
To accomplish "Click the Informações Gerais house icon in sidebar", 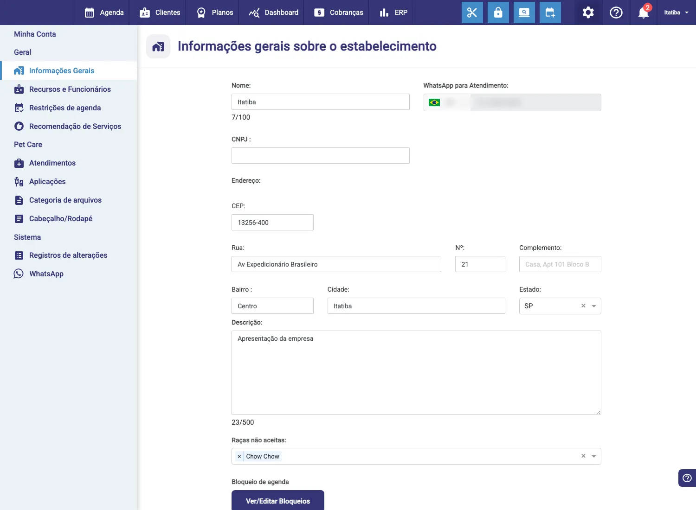I will pos(19,70).
